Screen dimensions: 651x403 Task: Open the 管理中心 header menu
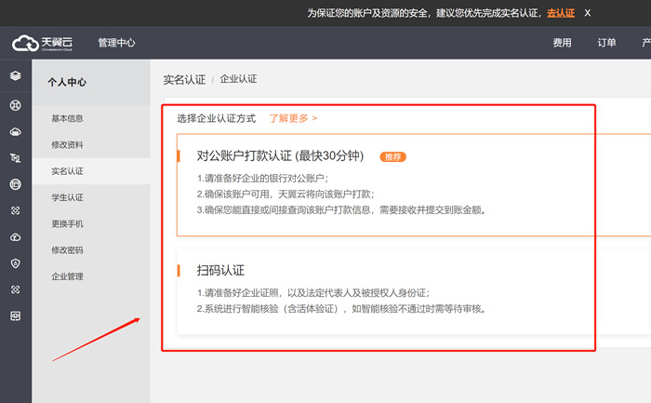point(116,43)
